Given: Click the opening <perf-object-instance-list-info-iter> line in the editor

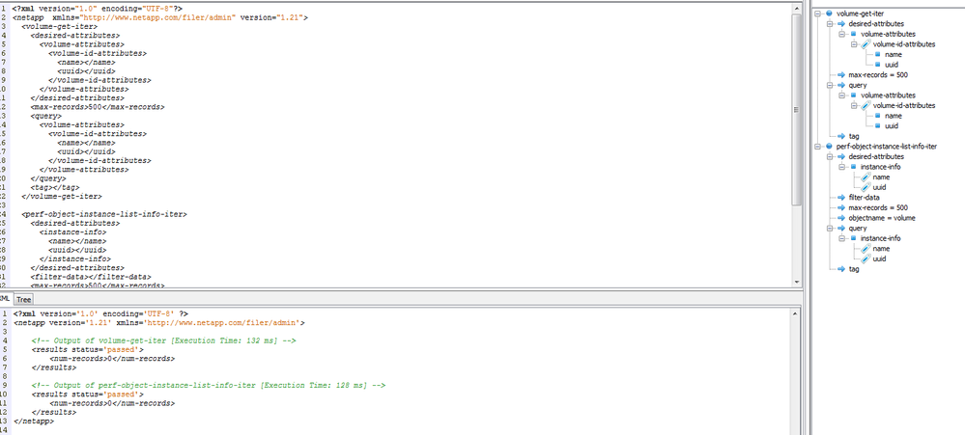Looking at the screenshot, I should pos(104,214).
